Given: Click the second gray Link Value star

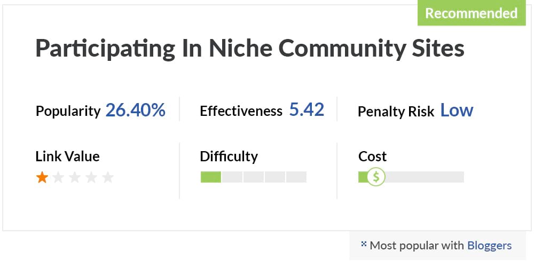Looking at the screenshot, I should (58, 177).
